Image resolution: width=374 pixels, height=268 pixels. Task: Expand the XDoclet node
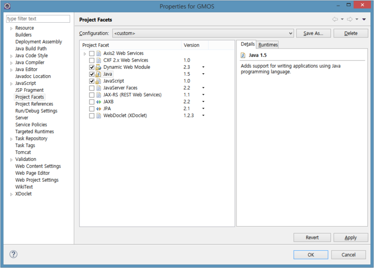tap(11, 194)
